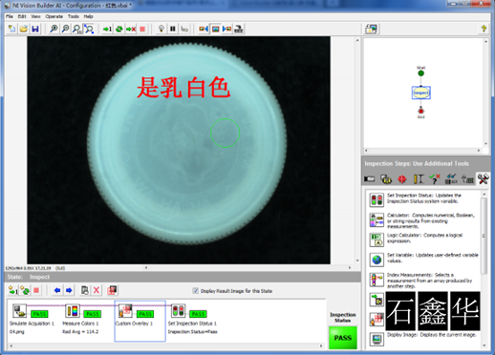Click the steps palette vertical scrollbar thumb
This screenshot has height=355, width=495.
[484, 236]
